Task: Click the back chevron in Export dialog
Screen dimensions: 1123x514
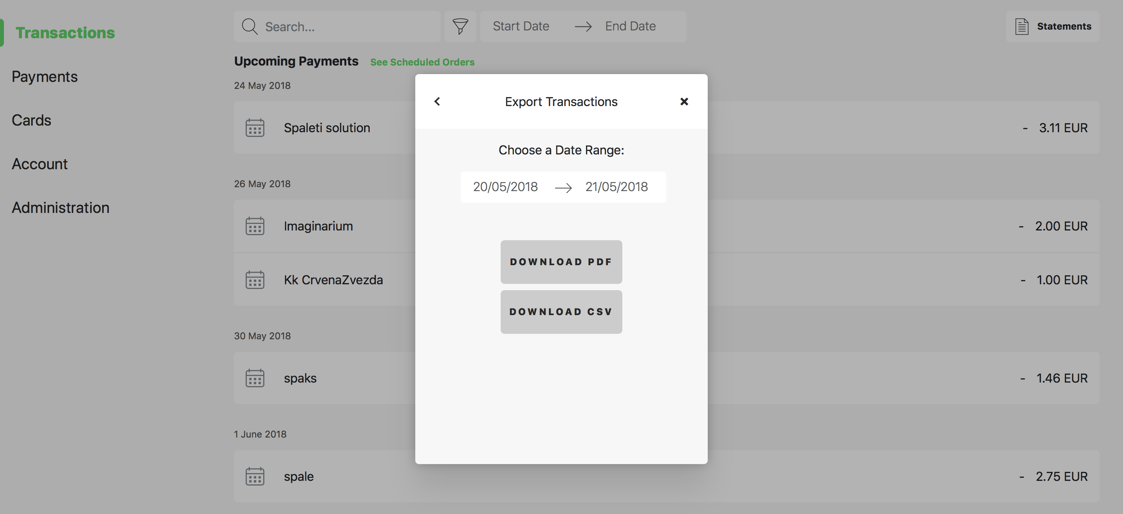Action: point(437,101)
